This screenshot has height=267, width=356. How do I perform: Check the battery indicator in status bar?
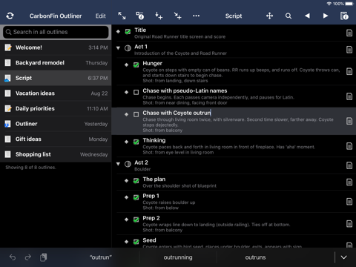pos(349,4)
